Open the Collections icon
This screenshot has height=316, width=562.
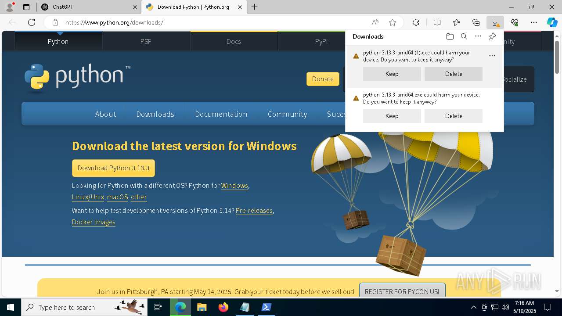(476, 22)
